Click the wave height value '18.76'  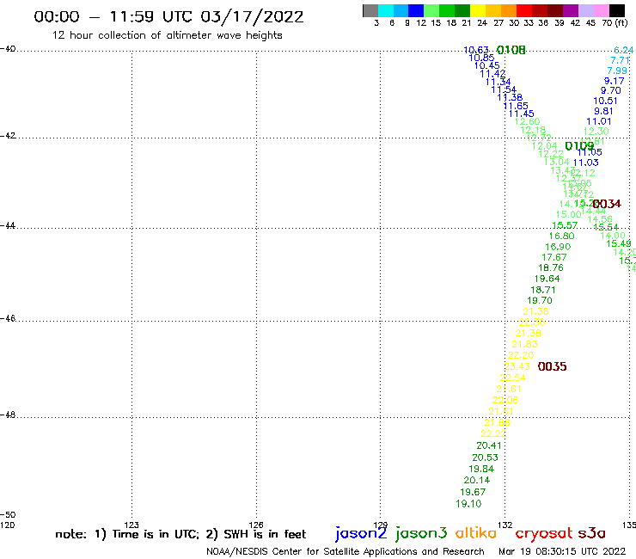[551, 268]
